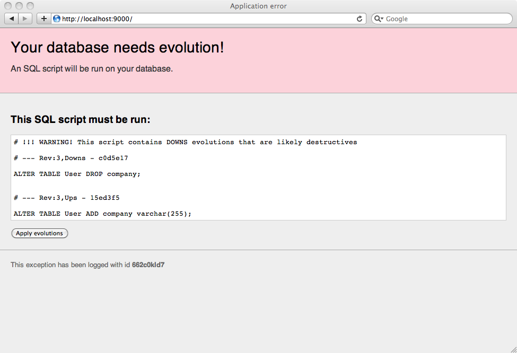Screen dimensions: 517x353
Task: Open the search magnifier dropdown menu
Action: pyautogui.click(x=379, y=19)
